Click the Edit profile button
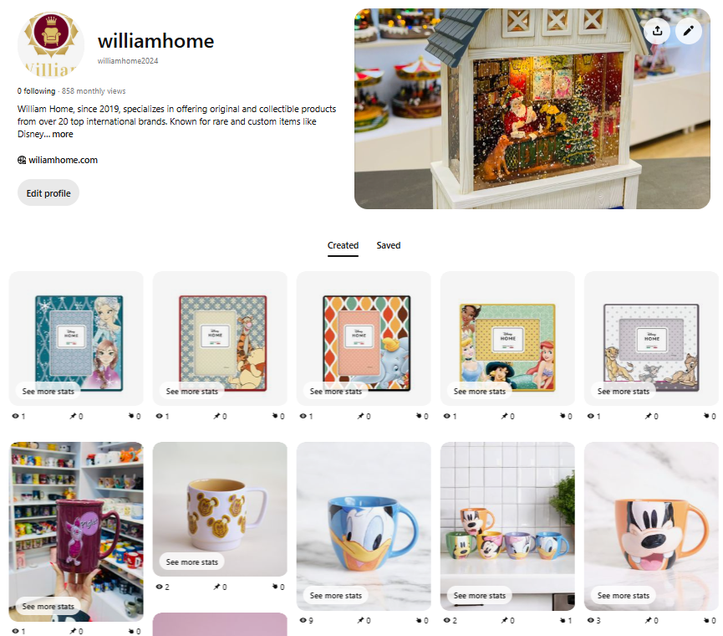The width and height of the screenshot is (723, 636). tap(48, 193)
